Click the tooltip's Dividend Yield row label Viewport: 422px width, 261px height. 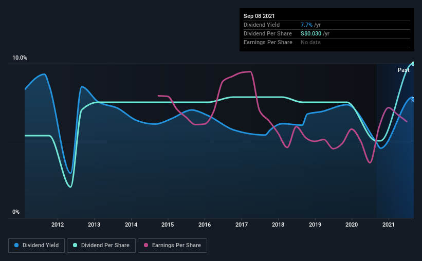tap(262, 25)
